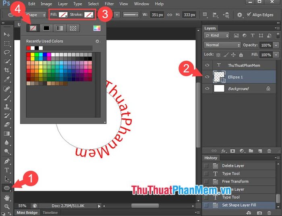Open the layer Fill percentage dropdown
Screen dimensions: 282x216
[x=276, y=55]
